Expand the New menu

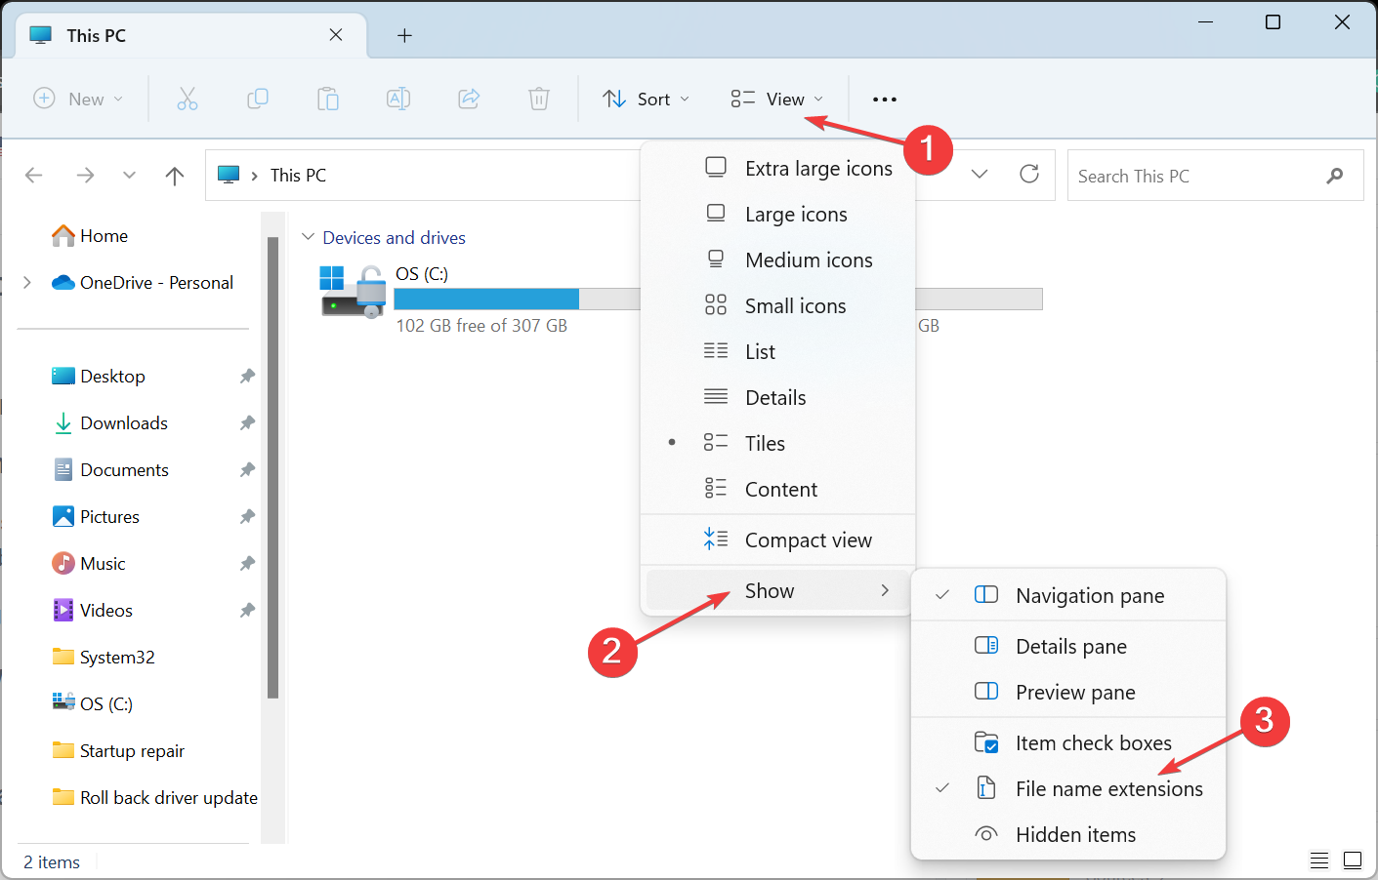click(x=79, y=99)
